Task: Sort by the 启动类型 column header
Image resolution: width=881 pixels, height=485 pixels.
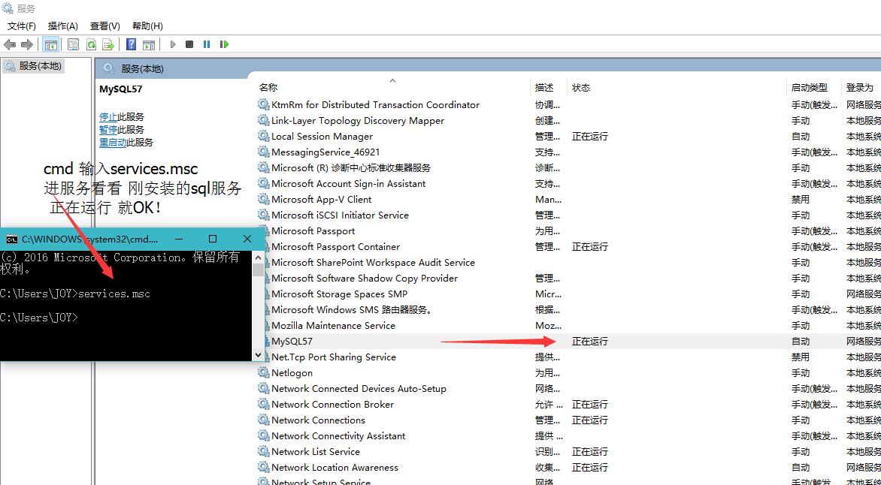Action: click(x=809, y=88)
